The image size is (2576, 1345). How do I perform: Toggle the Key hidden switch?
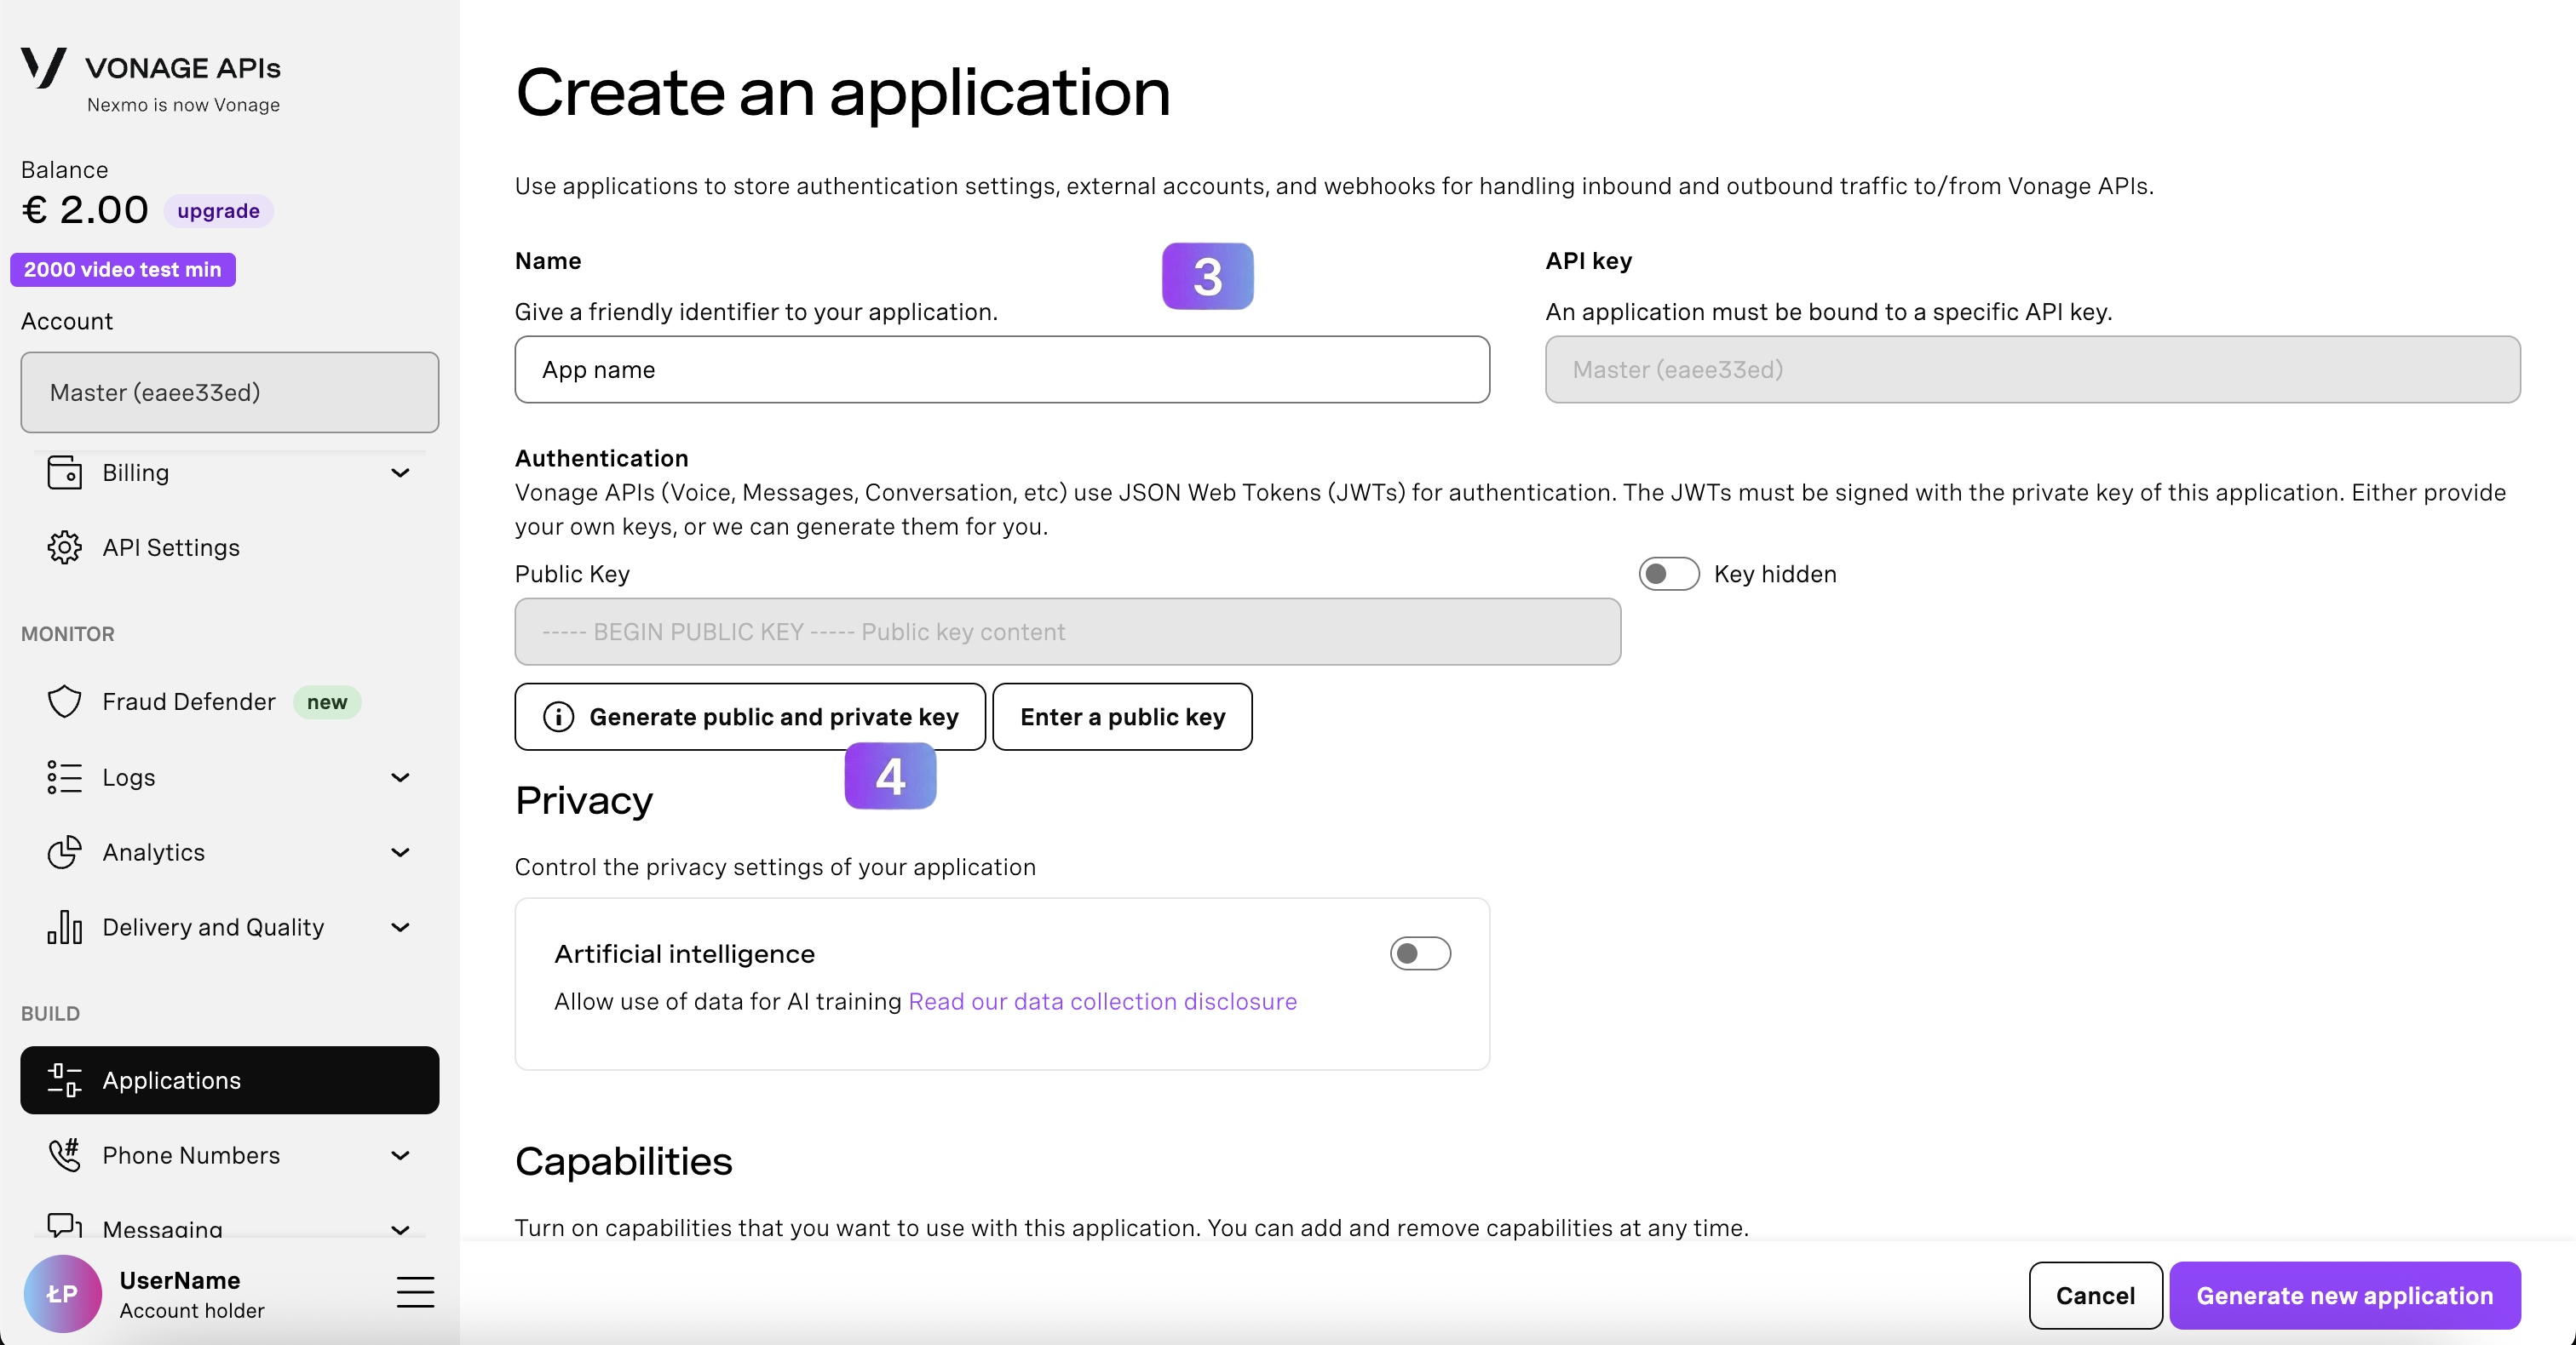pyautogui.click(x=1668, y=575)
